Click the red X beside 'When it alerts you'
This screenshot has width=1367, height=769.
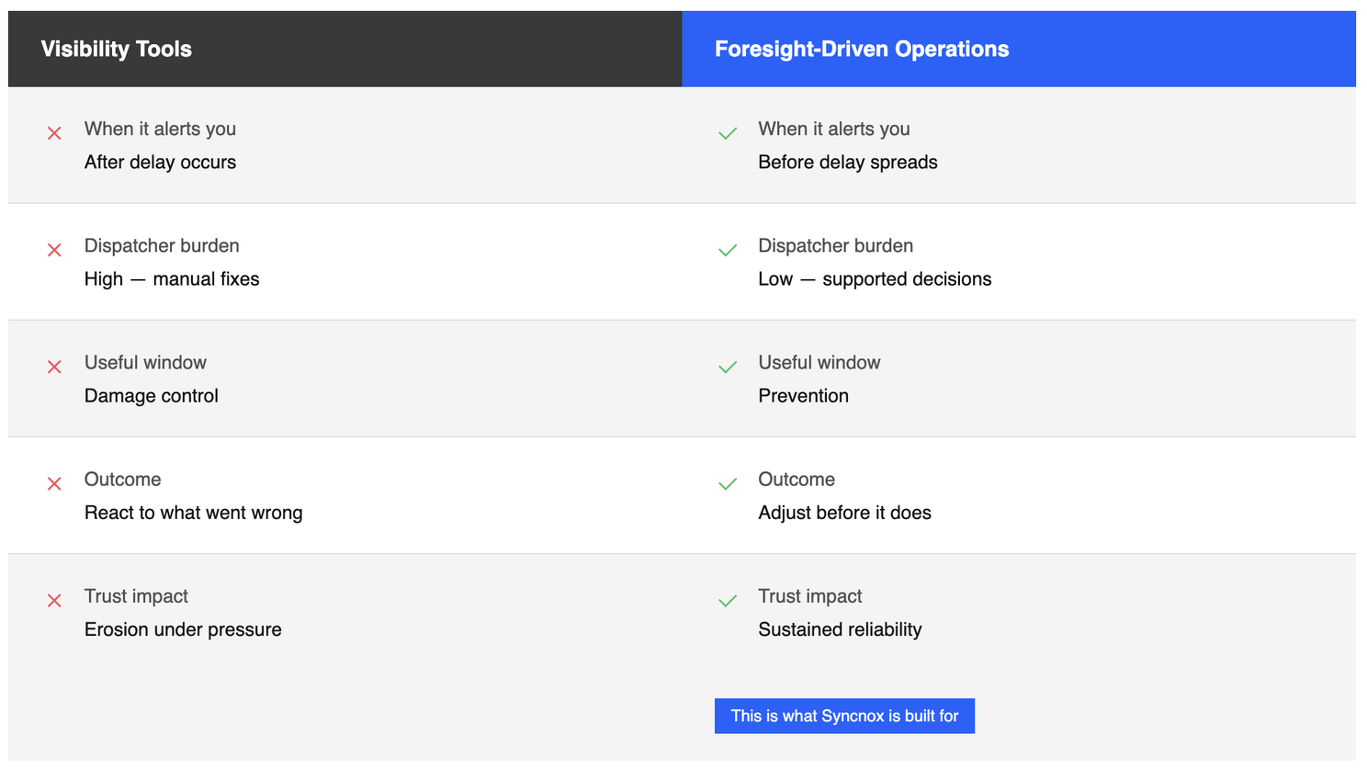coord(54,132)
